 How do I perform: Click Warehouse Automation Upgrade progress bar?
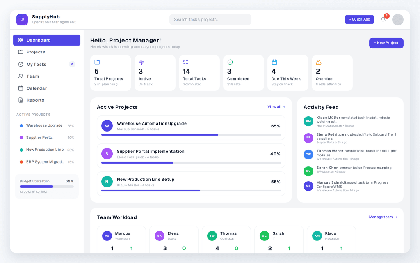[x=191, y=135]
